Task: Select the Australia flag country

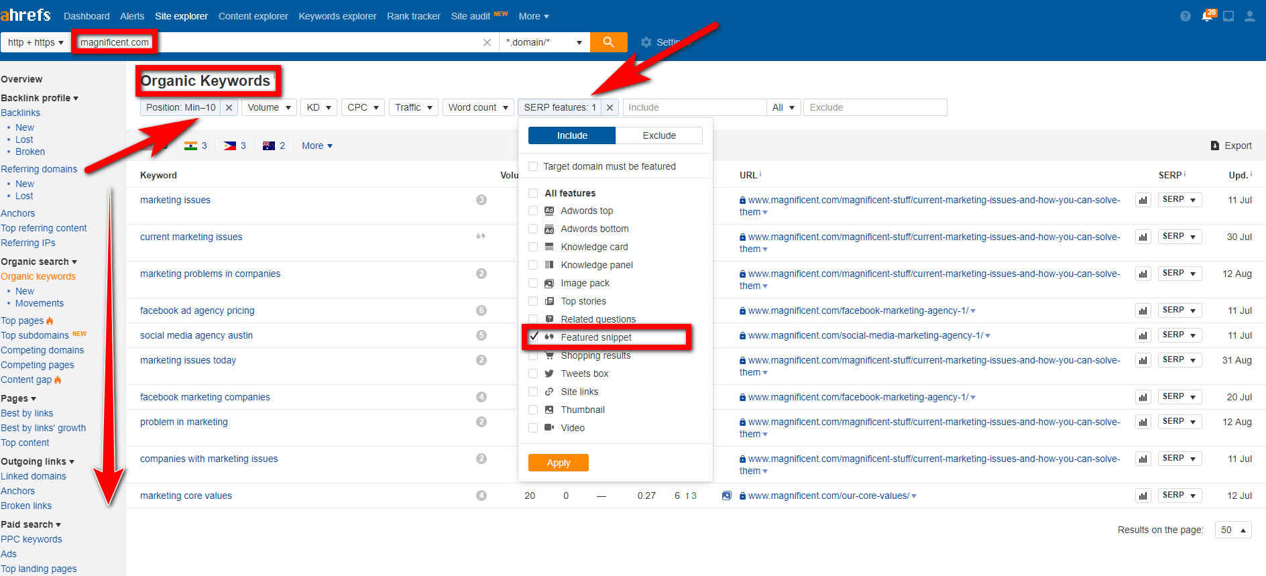Action: pos(269,146)
